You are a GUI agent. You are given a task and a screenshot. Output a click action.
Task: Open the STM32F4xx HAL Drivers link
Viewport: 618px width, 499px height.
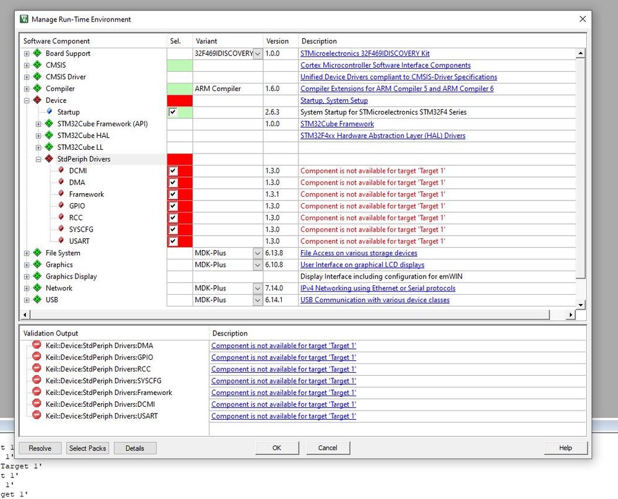click(x=383, y=136)
